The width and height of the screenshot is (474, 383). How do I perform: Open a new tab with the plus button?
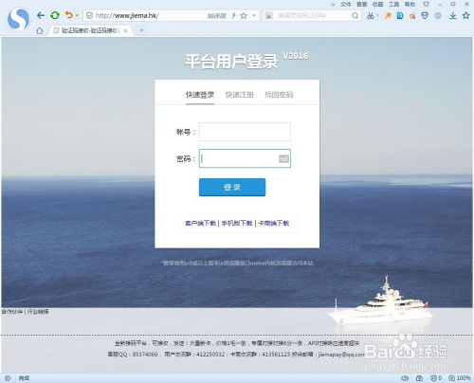(x=141, y=30)
